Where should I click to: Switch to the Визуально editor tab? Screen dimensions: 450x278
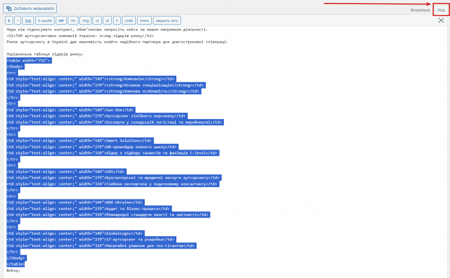pos(420,10)
